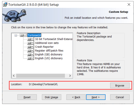Screen dimensions: 136x105
Task: Click the right arrow of horizontal scrollbar
Action: point(70,76)
